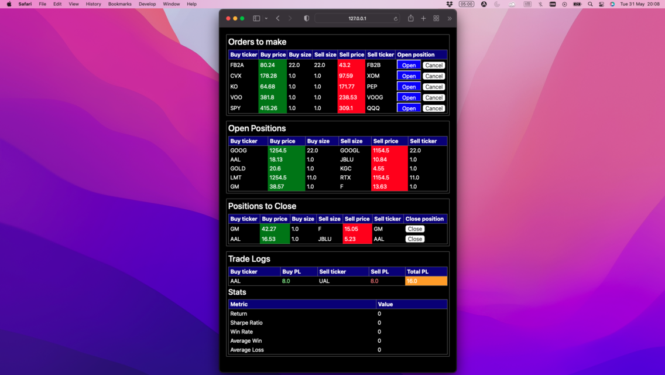665x375 pixels.
Task: Open the History menu in Safari
Action: [93, 4]
